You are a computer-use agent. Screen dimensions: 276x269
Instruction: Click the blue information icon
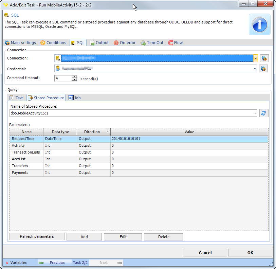(x=260, y=24)
